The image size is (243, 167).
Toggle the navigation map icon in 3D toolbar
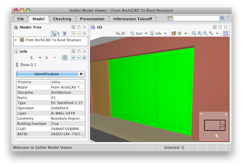[225, 33]
